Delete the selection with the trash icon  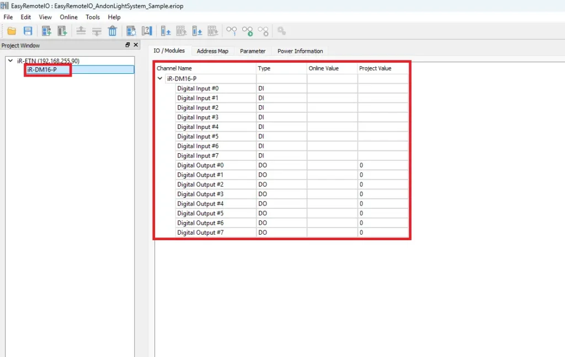coord(113,31)
